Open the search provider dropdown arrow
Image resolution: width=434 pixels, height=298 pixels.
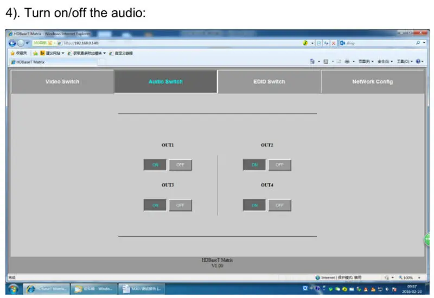click(x=424, y=43)
